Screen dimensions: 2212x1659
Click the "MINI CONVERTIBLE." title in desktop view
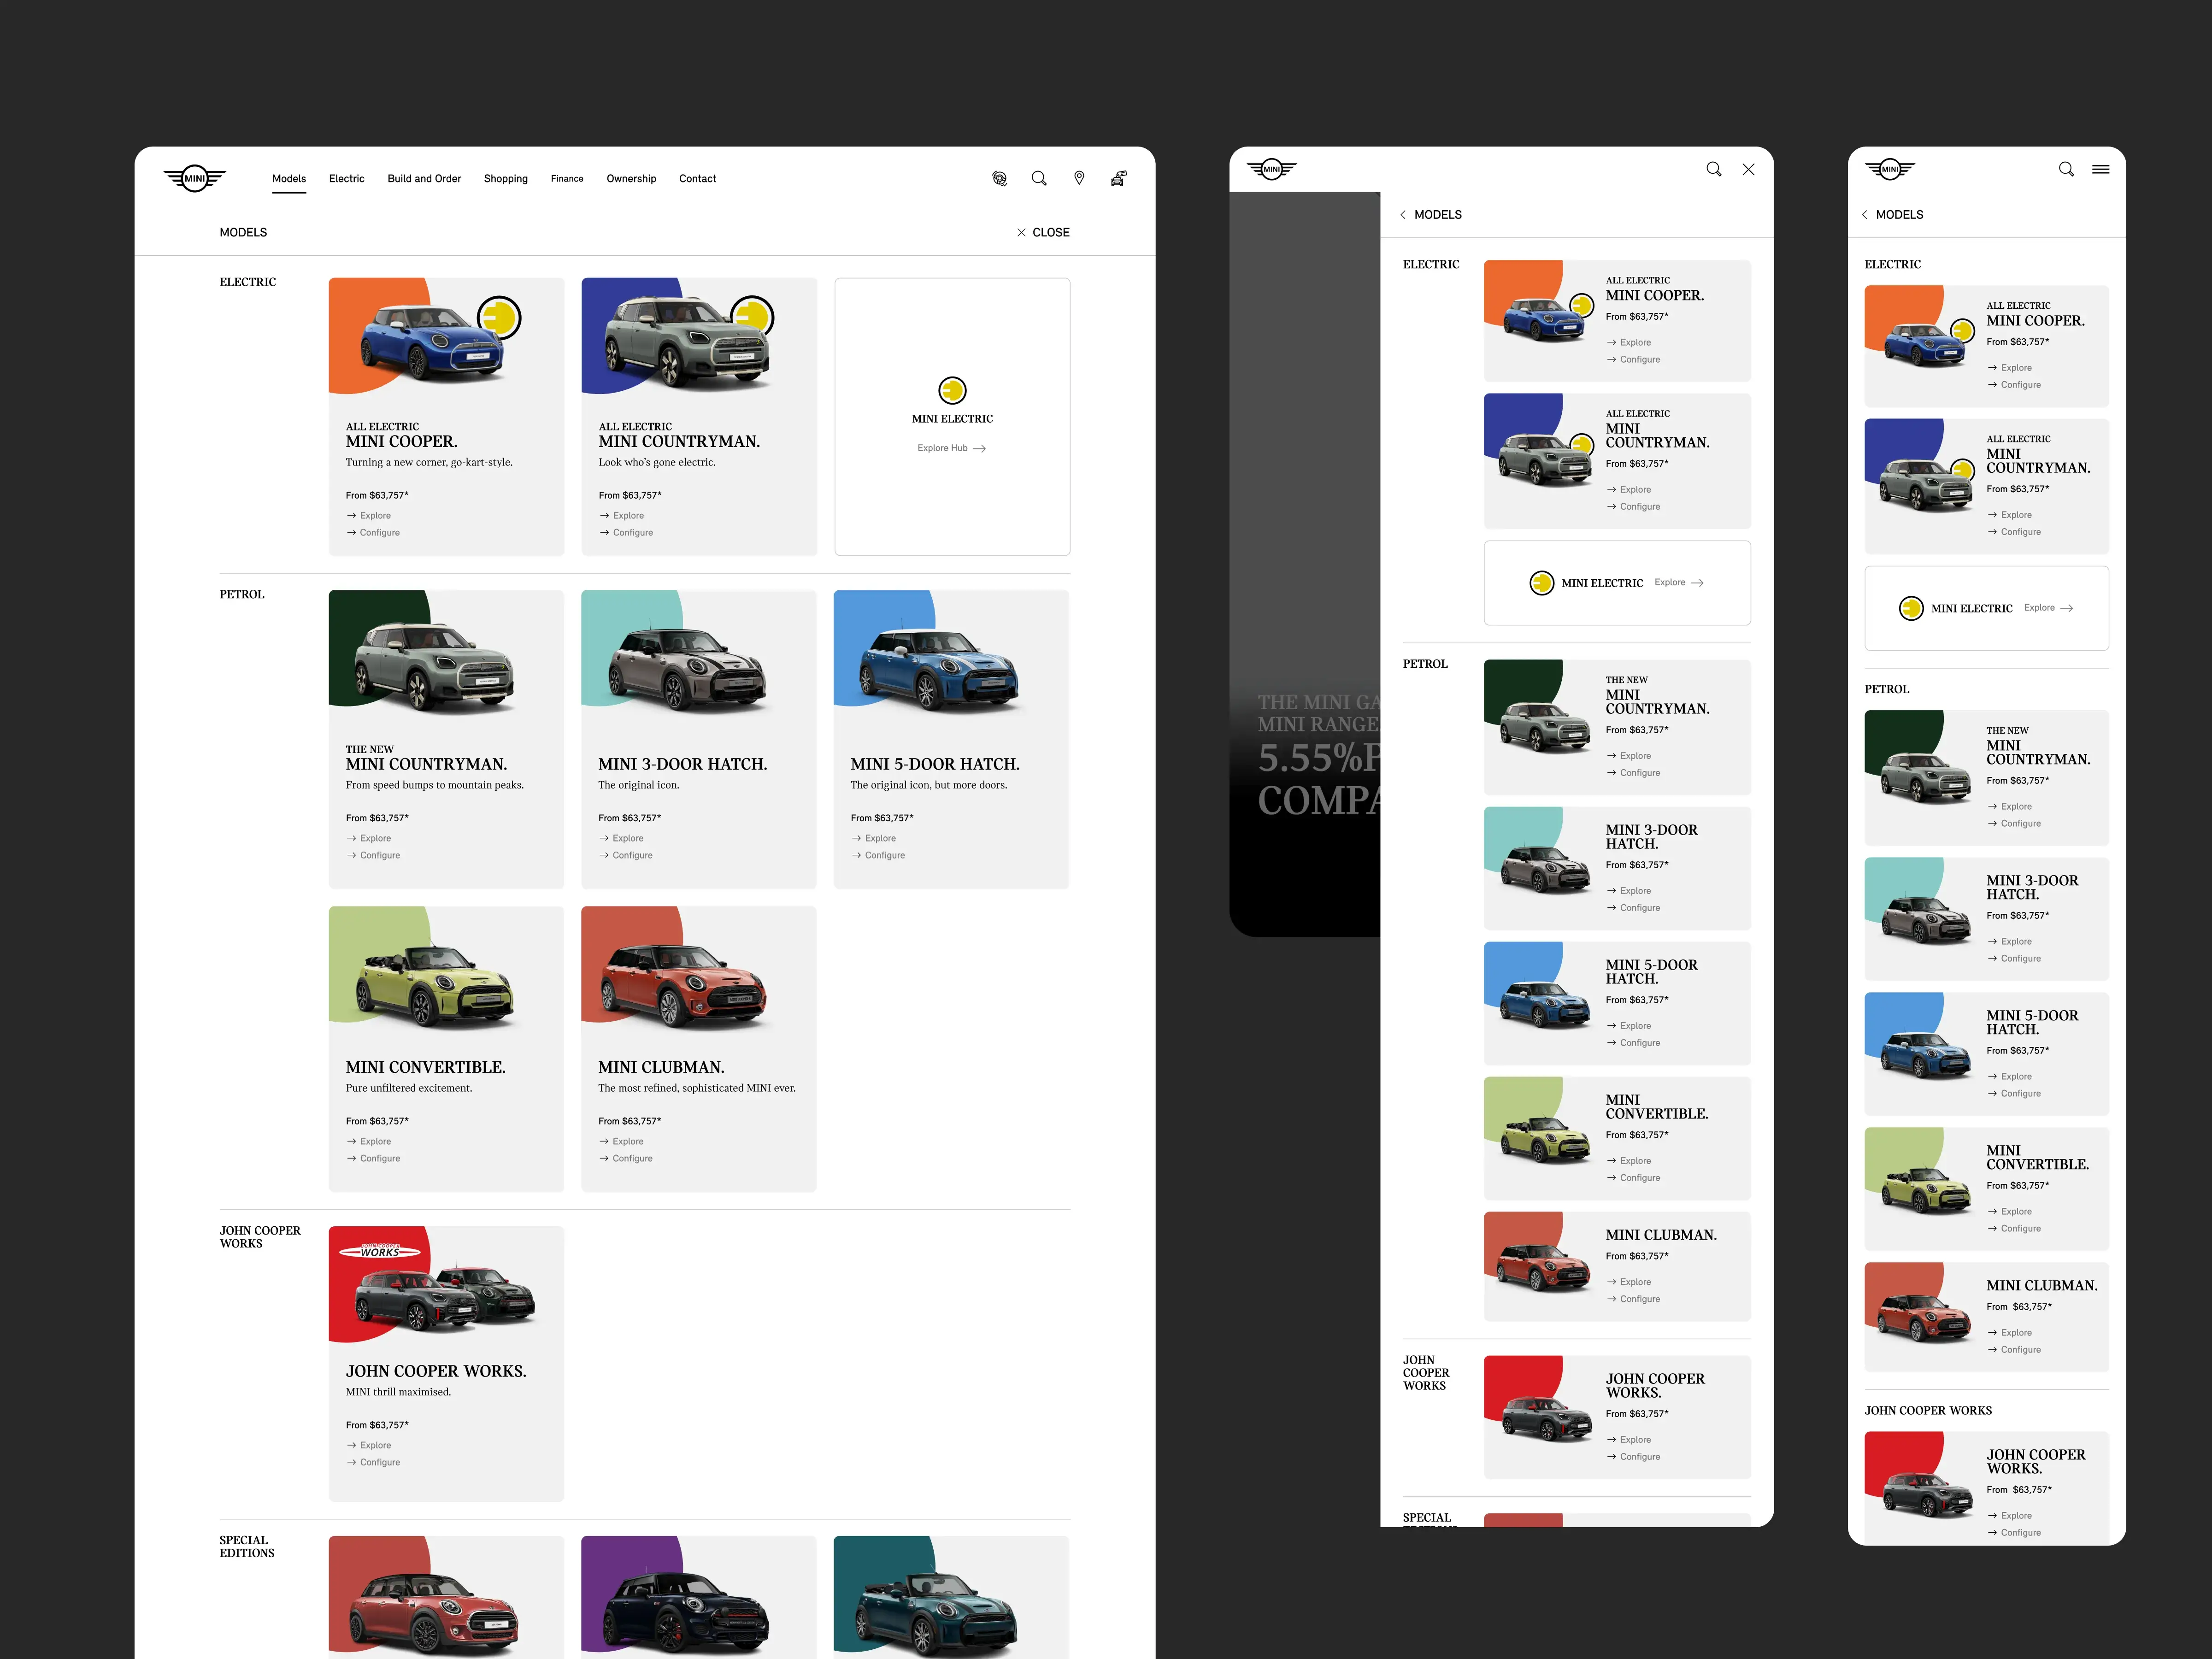[426, 1068]
